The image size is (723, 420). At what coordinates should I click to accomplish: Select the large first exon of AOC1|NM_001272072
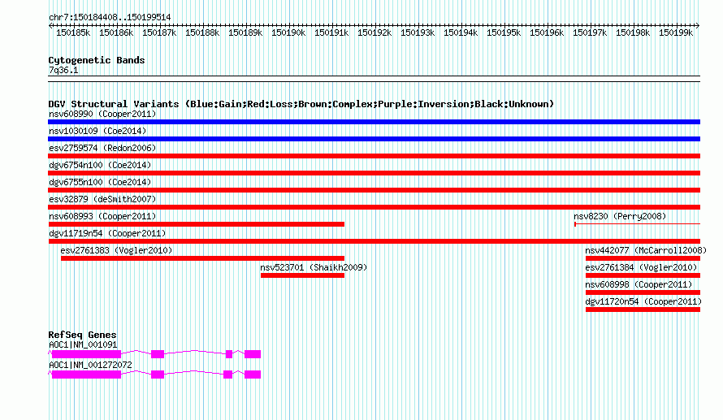pyautogui.click(x=86, y=375)
